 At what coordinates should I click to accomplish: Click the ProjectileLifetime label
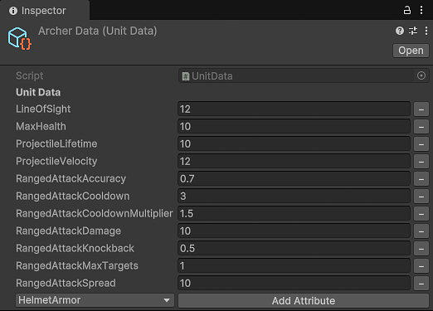pos(56,143)
